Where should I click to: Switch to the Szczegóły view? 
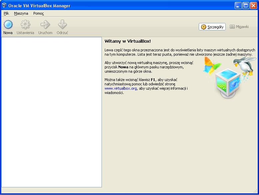click(x=212, y=27)
